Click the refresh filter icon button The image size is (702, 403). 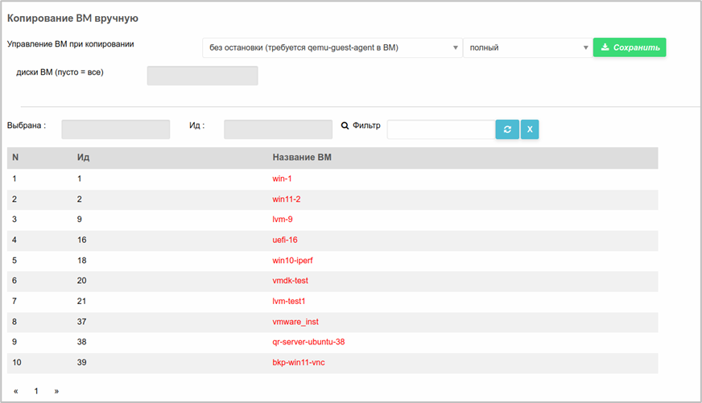pyautogui.click(x=507, y=130)
